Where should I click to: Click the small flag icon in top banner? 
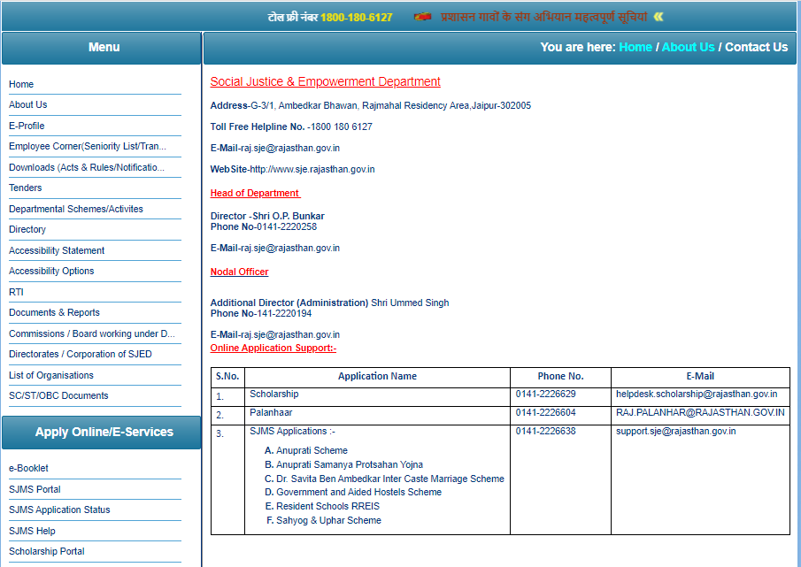pyautogui.click(x=422, y=17)
